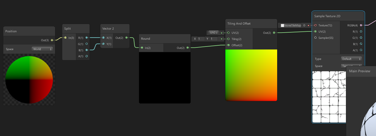Click Sample Texture 2D Sampler(SS) port
This screenshot has width=376, height=136.
coord(315,38)
